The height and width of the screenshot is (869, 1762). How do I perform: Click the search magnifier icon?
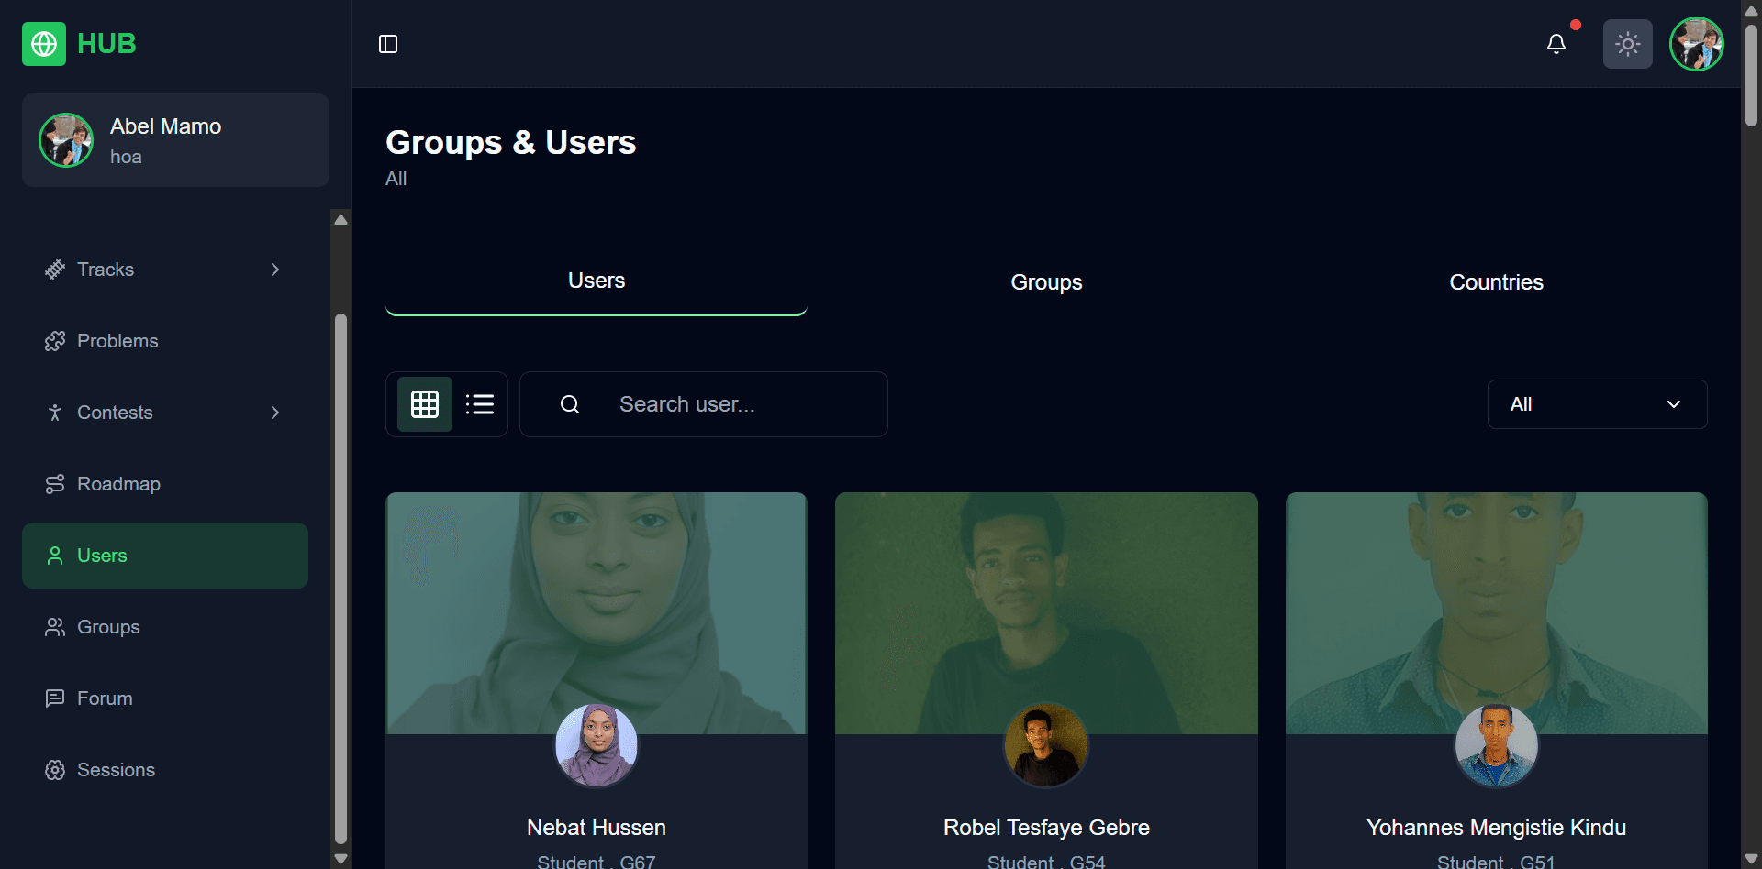[570, 404]
